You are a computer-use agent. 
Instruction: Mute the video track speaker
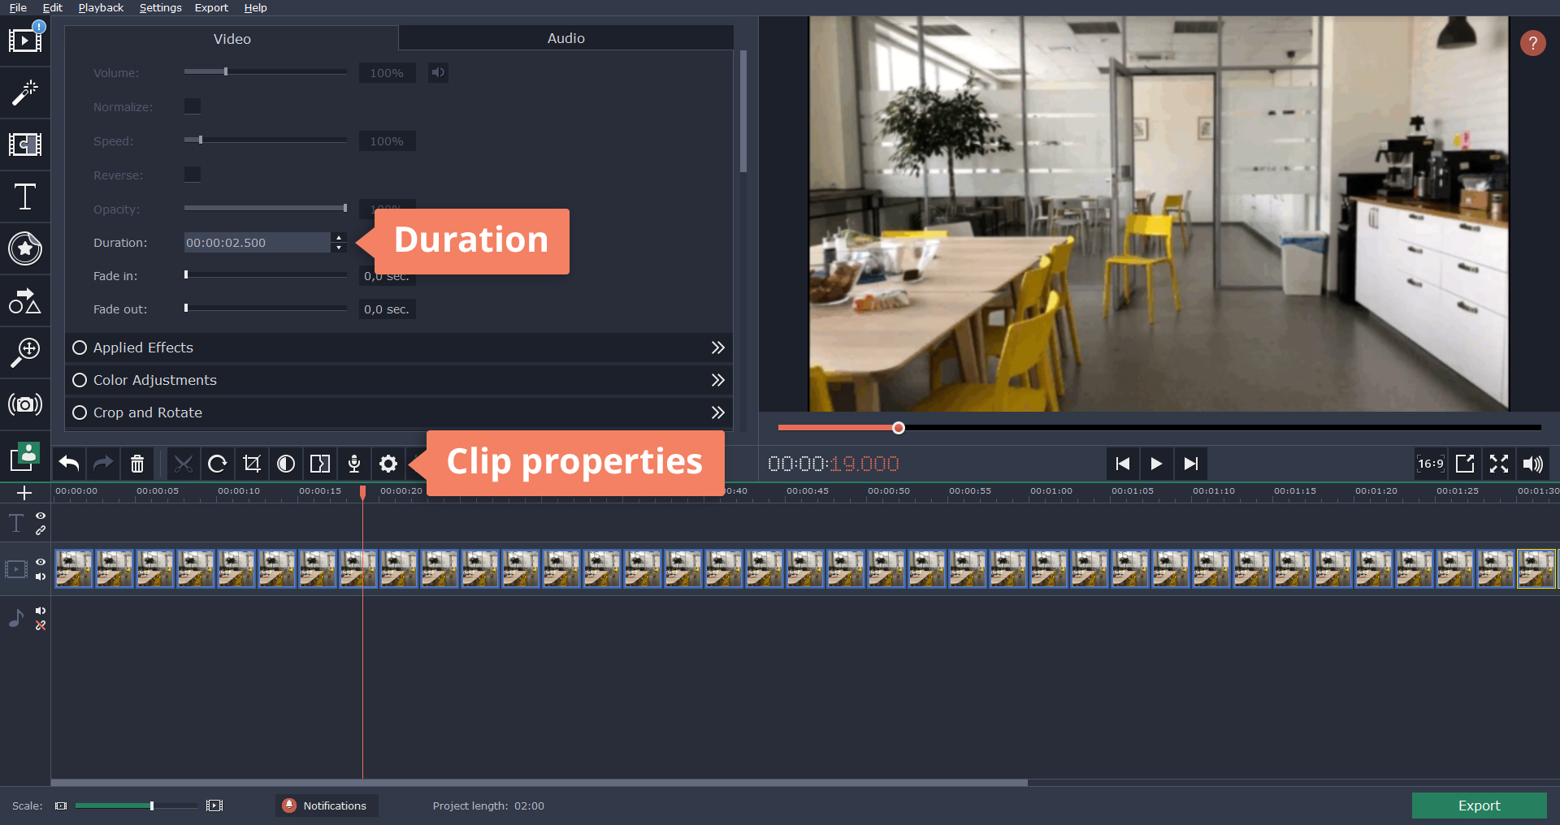[x=41, y=577]
